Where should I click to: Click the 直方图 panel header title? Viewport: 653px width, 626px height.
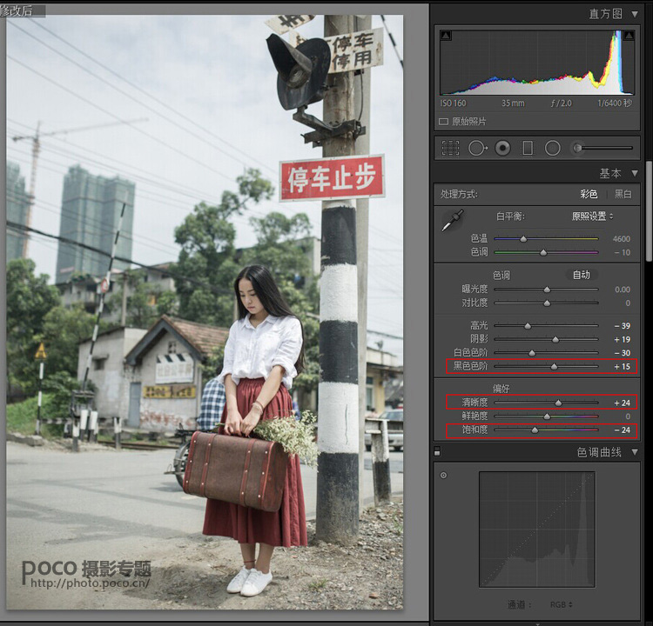click(605, 14)
